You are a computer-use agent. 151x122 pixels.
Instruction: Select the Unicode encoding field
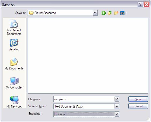[84, 114]
